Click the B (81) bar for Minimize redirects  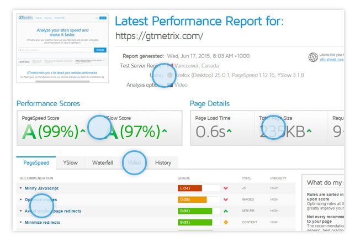point(195,222)
